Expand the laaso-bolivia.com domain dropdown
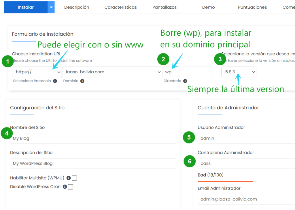 click(x=112, y=72)
